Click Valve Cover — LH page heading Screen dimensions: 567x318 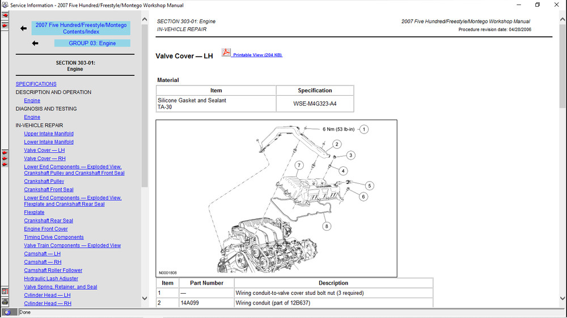coord(184,56)
